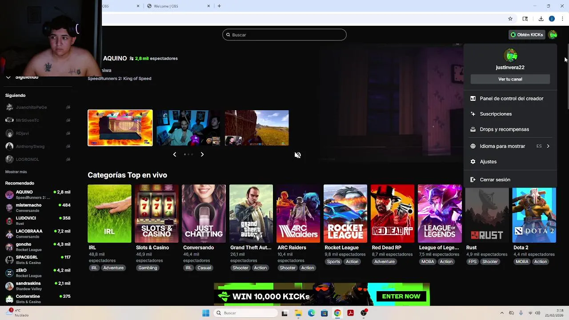Bookmark this page with the star icon
Image resolution: width=569 pixels, height=320 pixels.
pos(510,19)
